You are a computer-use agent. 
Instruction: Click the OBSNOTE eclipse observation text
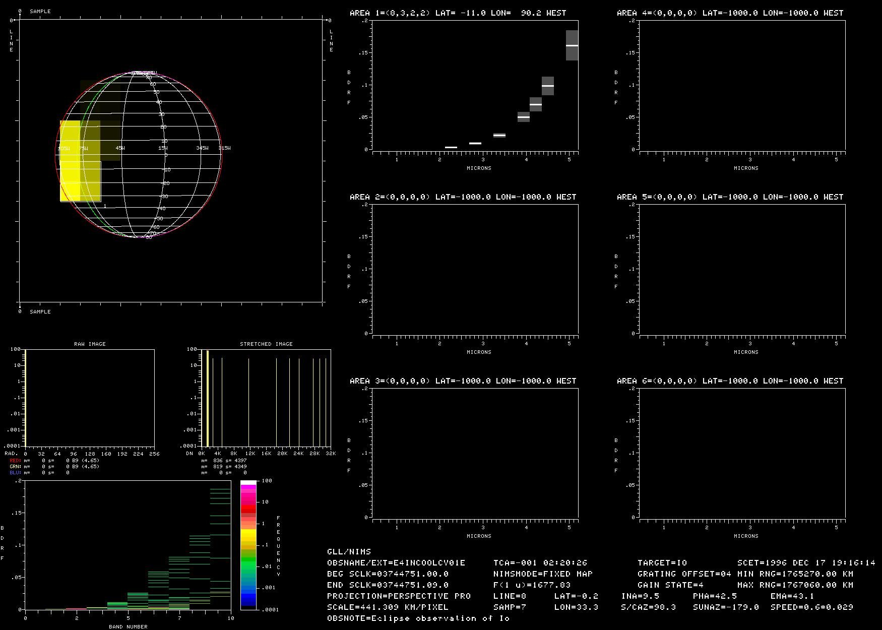point(418,618)
